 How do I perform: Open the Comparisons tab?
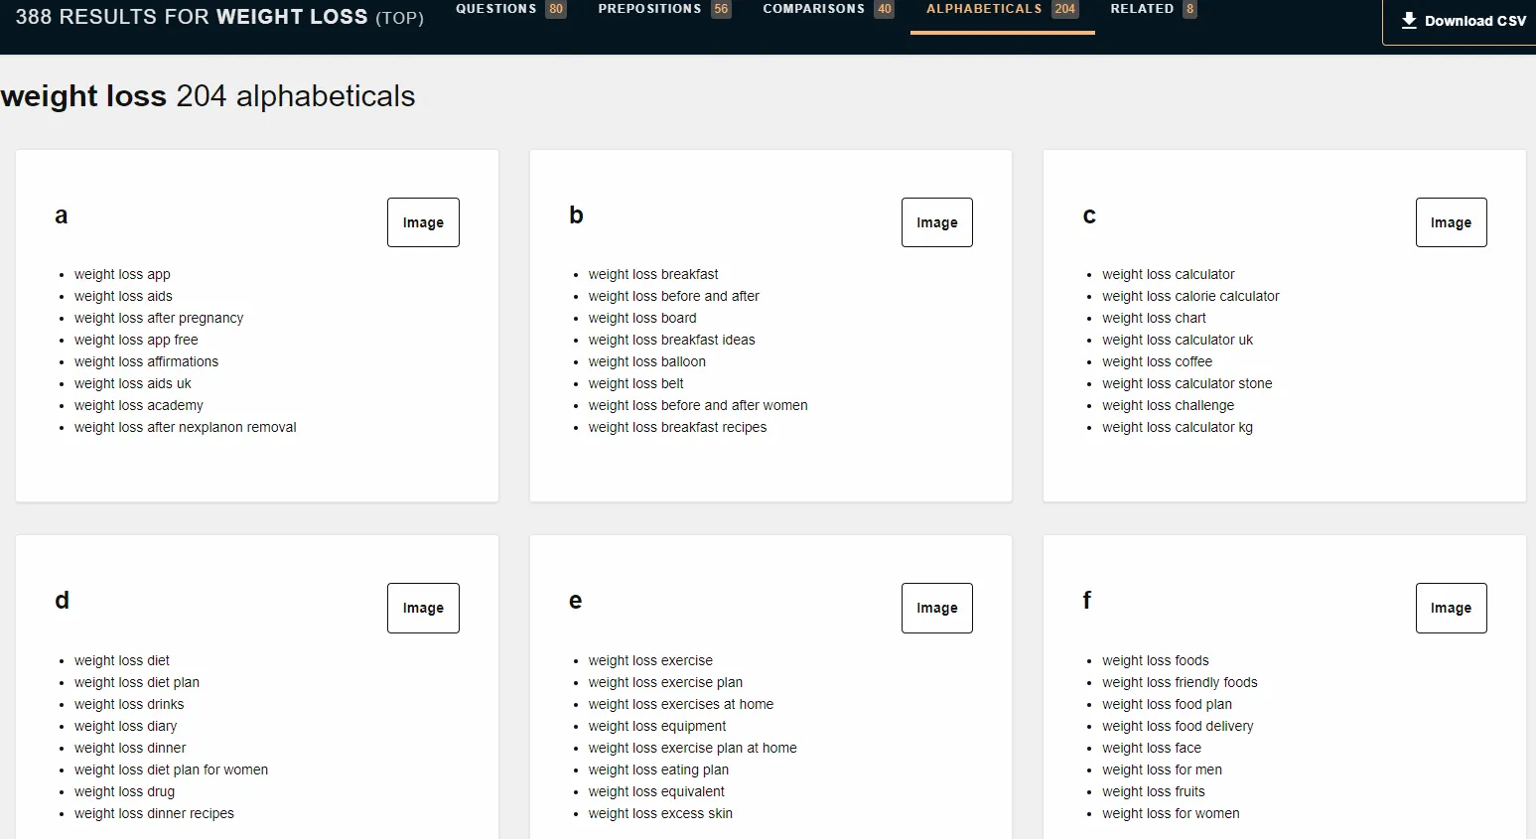[x=827, y=9]
